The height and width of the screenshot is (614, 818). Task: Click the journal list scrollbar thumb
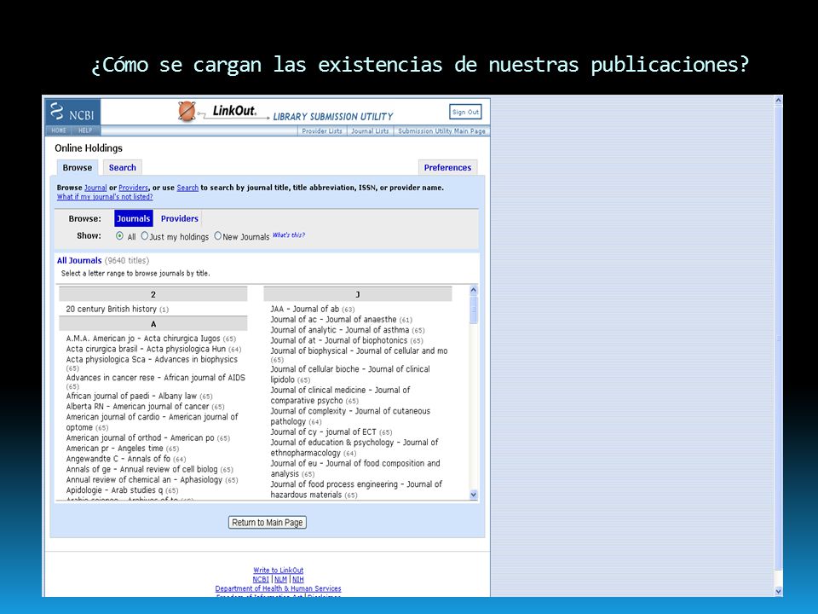pos(473,310)
